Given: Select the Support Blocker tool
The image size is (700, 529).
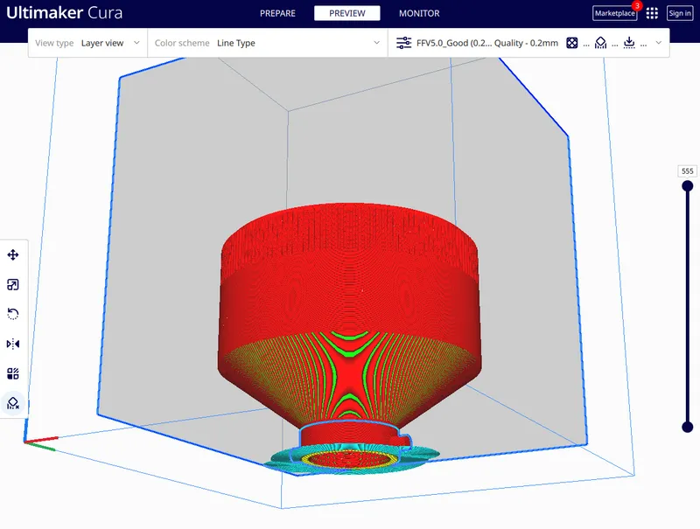Looking at the screenshot, I should click(x=13, y=403).
